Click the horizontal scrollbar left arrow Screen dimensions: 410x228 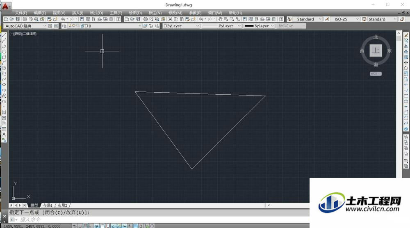point(269,205)
